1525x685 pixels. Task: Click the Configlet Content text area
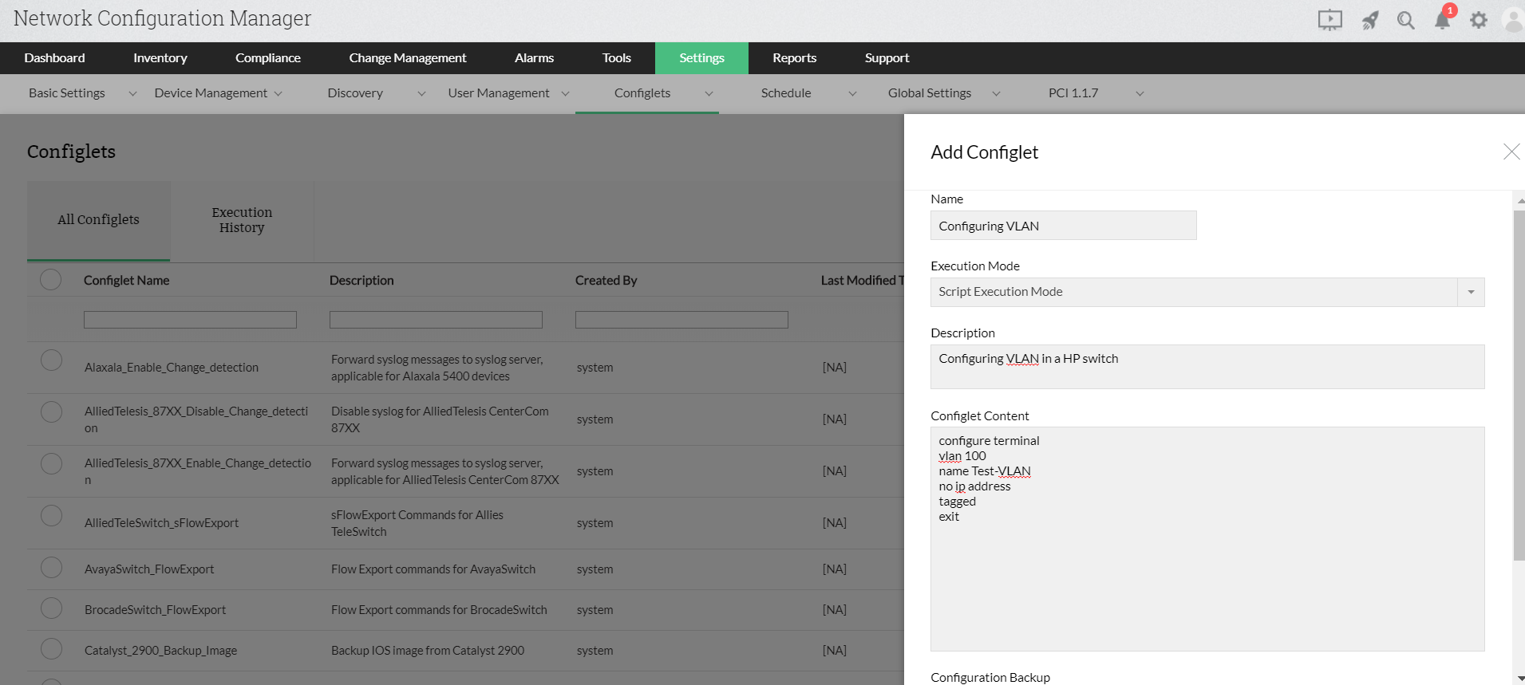pyautogui.click(x=1207, y=539)
